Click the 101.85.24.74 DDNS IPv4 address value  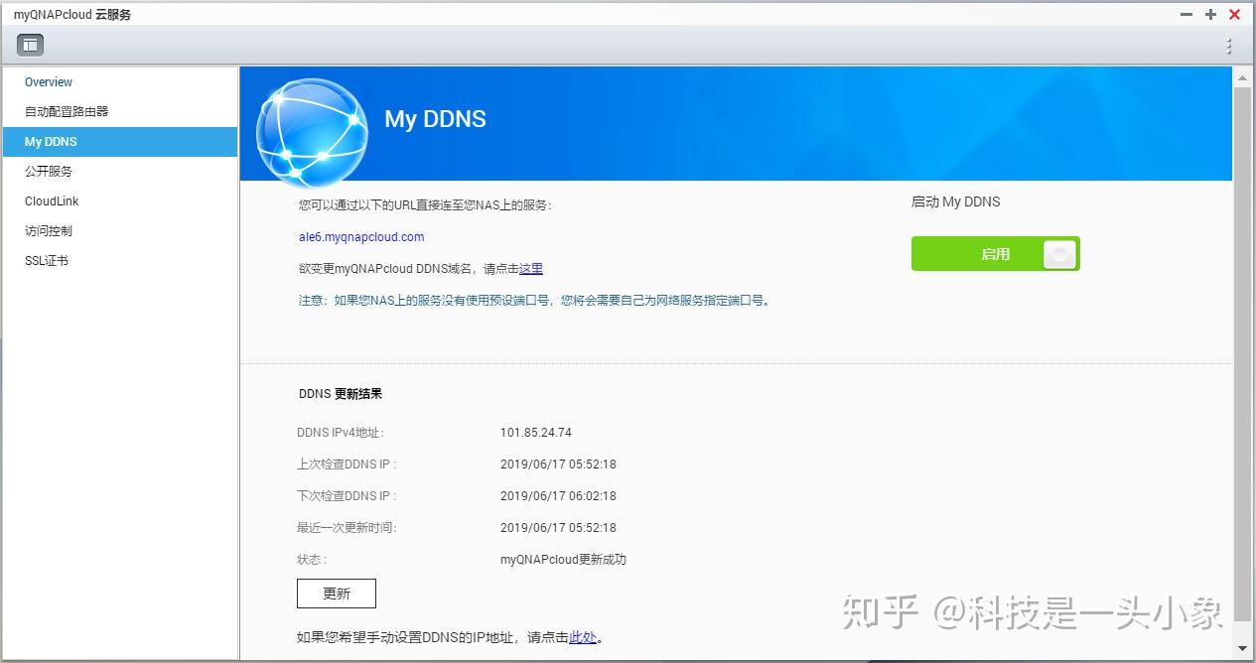click(535, 433)
